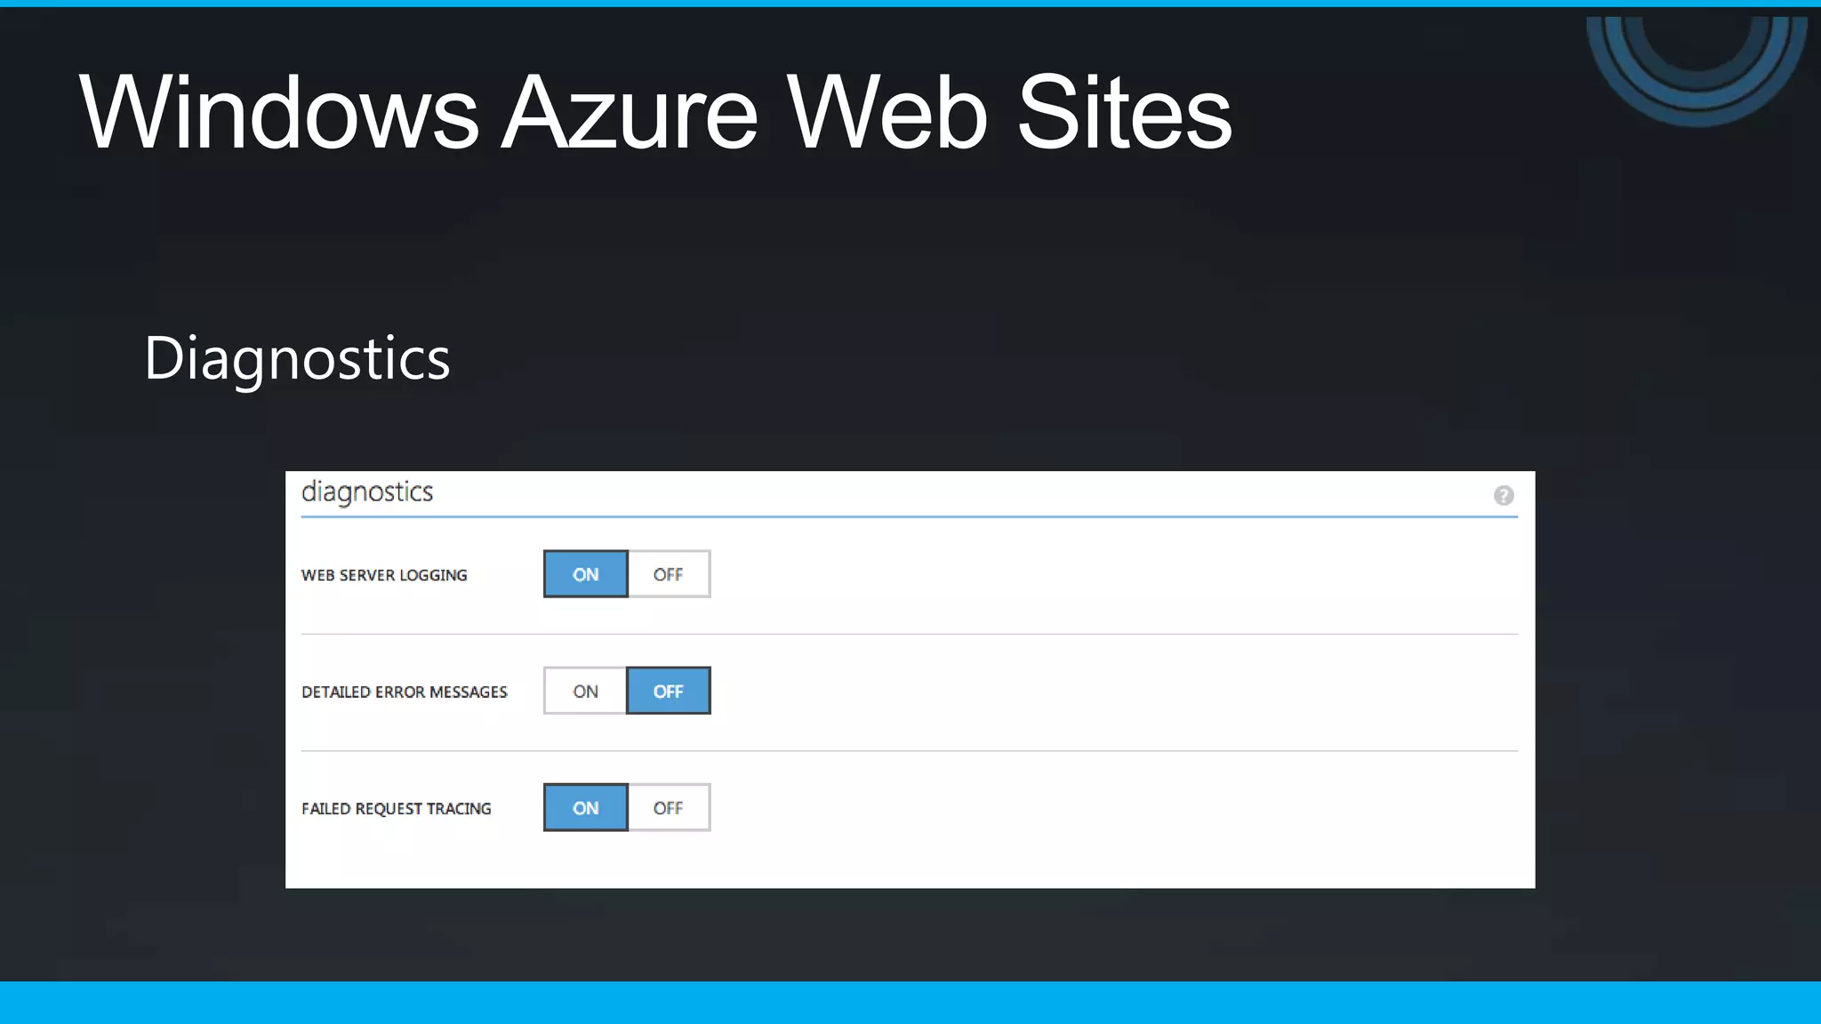Set Failed Request Tracing to ON
The width and height of the screenshot is (1821, 1024).
point(586,807)
